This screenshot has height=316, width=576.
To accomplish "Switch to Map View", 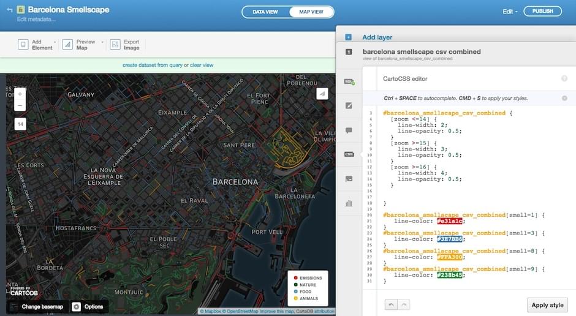I will [311, 12].
